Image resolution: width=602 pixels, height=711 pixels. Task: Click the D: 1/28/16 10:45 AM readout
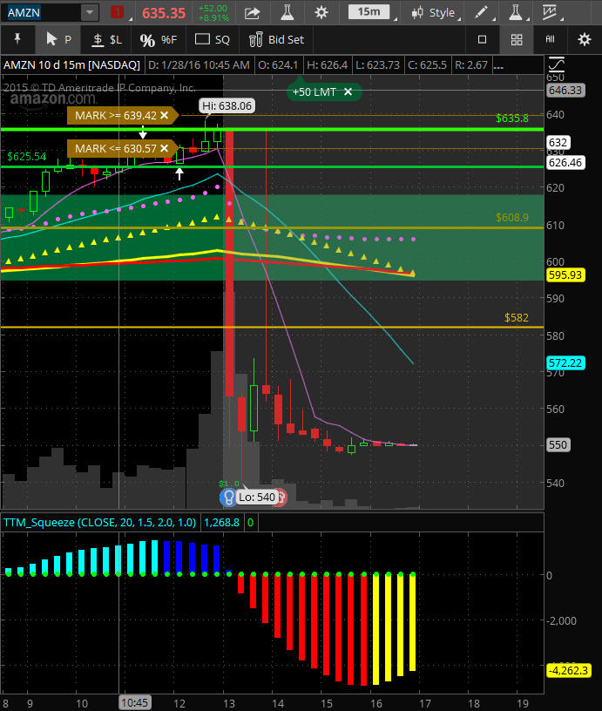coord(199,65)
